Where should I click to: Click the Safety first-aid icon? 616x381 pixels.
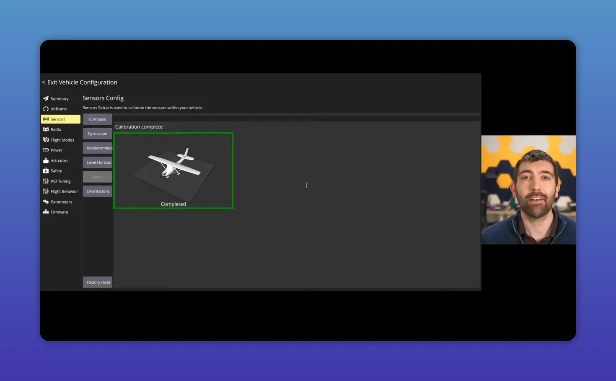(x=46, y=171)
